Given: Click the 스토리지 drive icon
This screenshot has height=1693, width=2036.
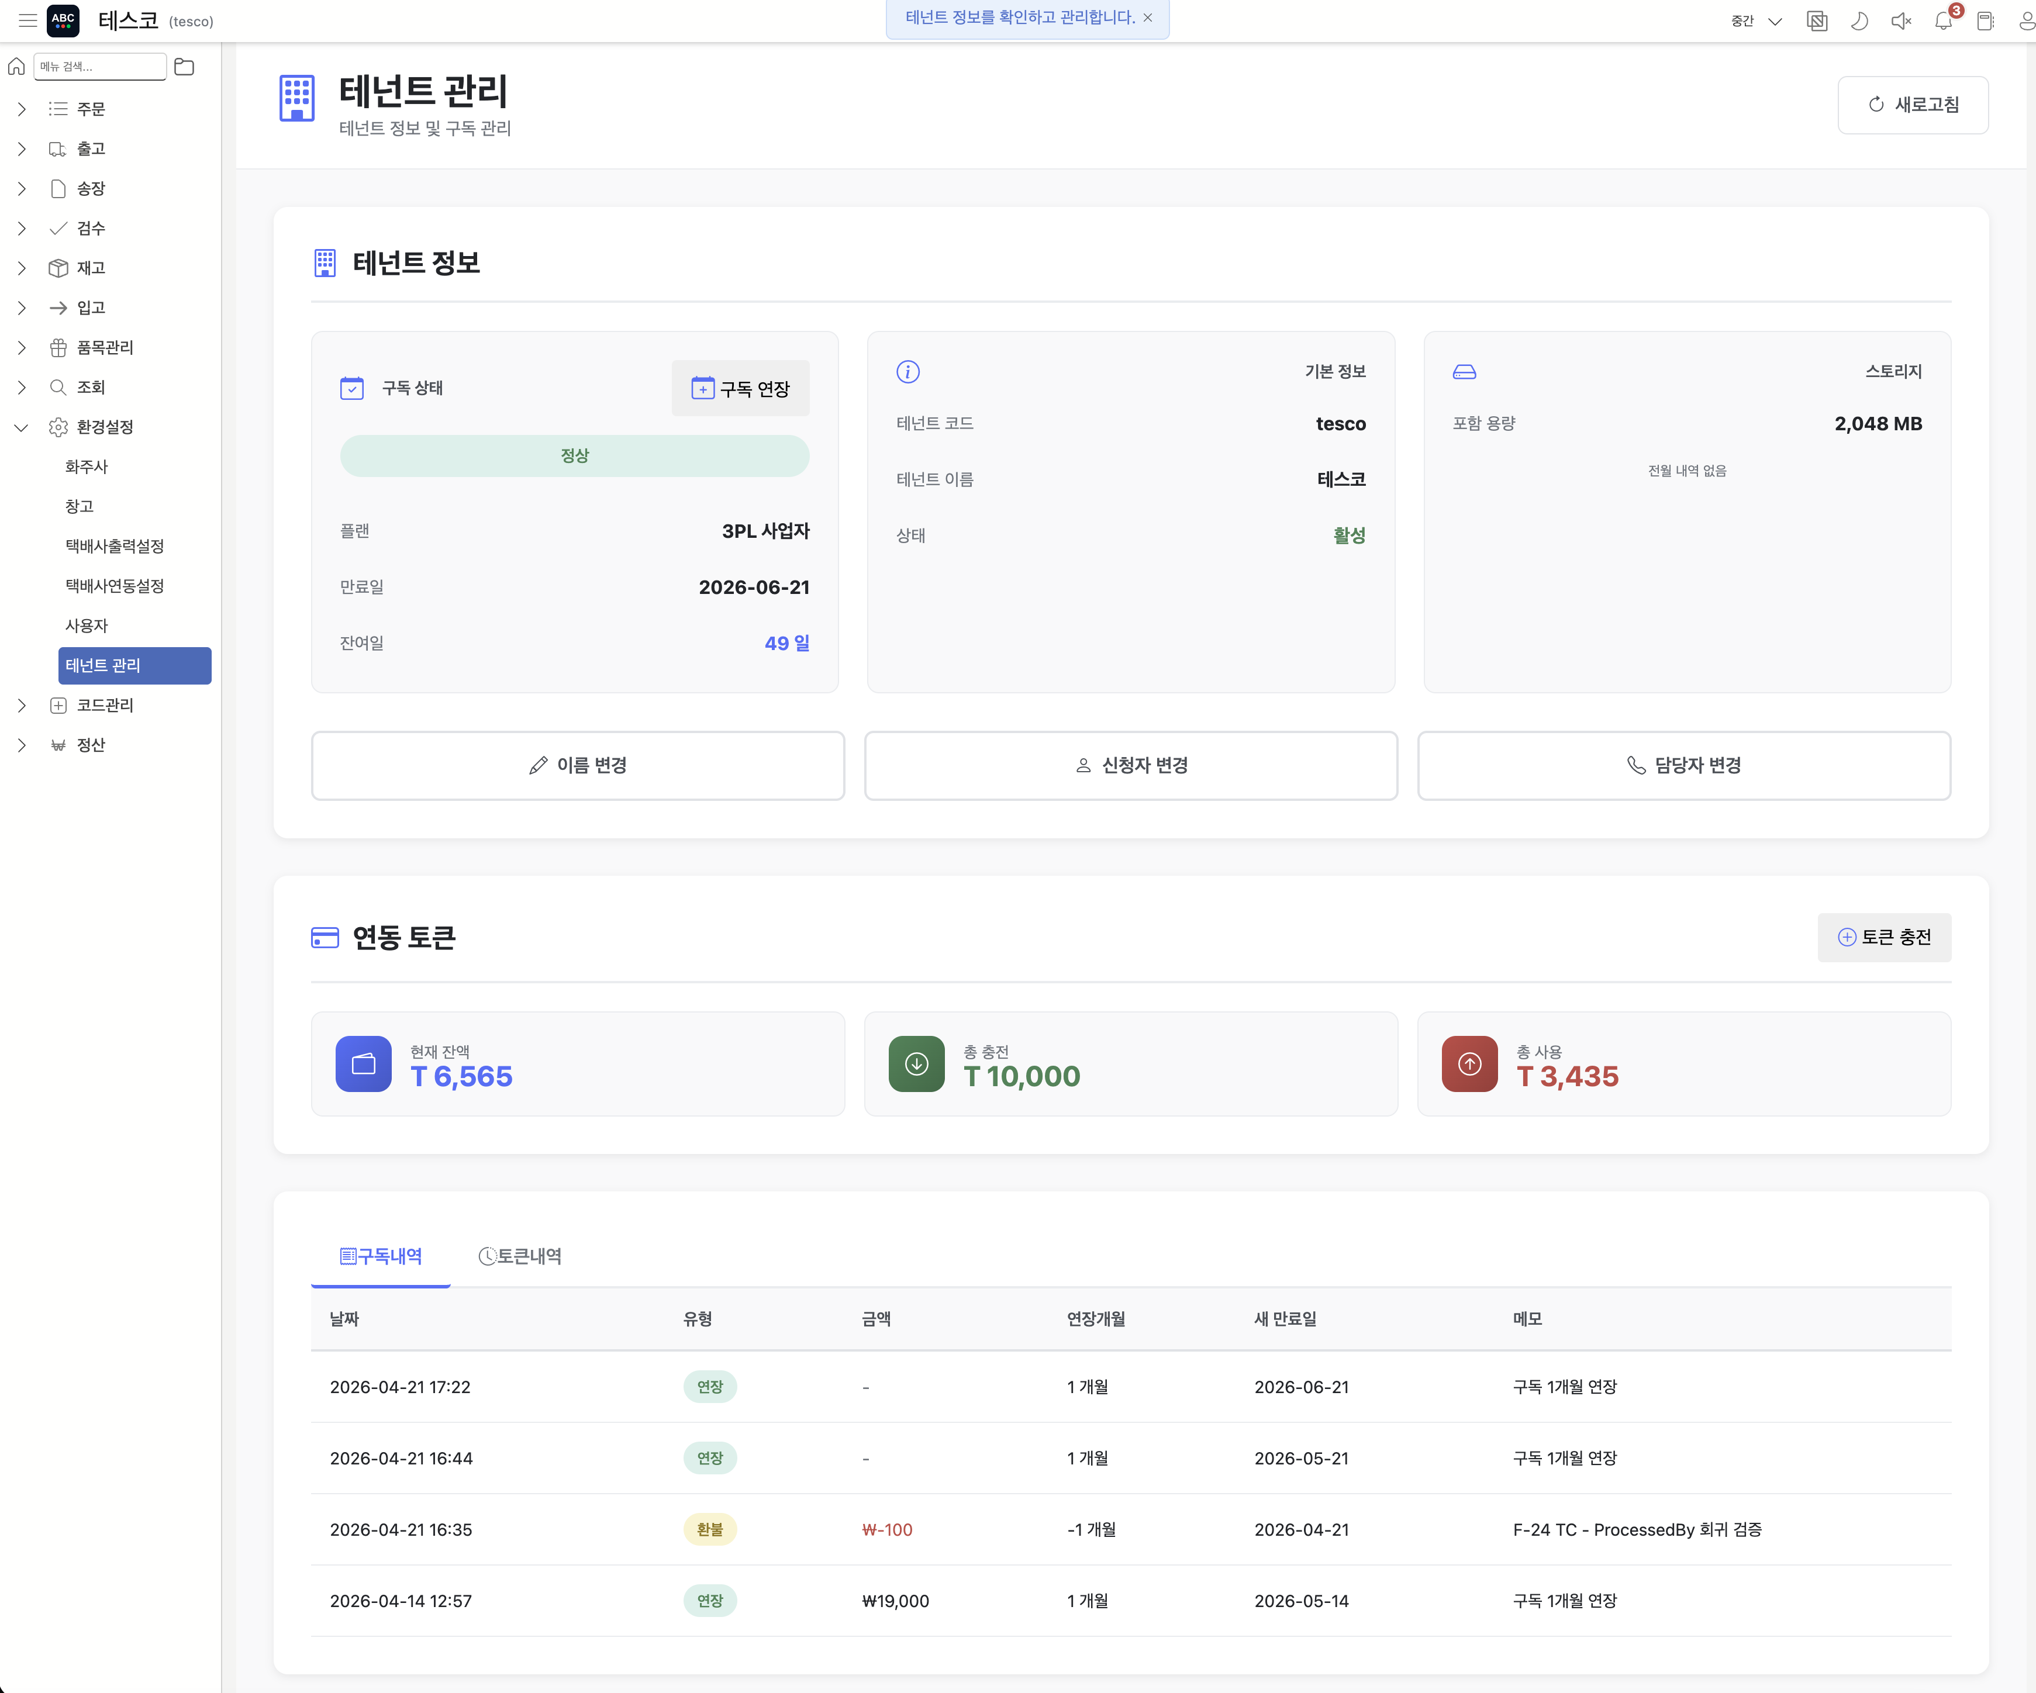Looking at the screenshot, I should pyautogui.click(x=1464, y=372).
